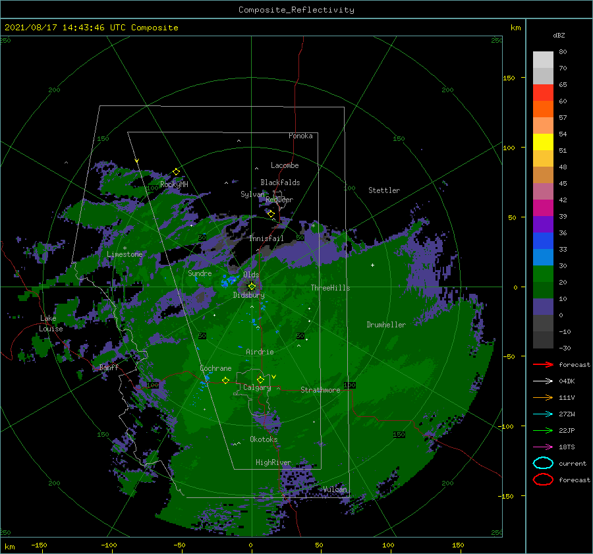Click the Lake Louise label
This screenshot has width=593, height=554.
tap(51, 323)
